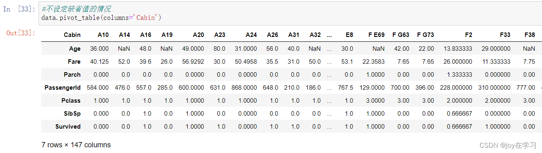This screenshot has width=542, height=153.
Task: Click the F G73 column header
Action: point(425,35)
